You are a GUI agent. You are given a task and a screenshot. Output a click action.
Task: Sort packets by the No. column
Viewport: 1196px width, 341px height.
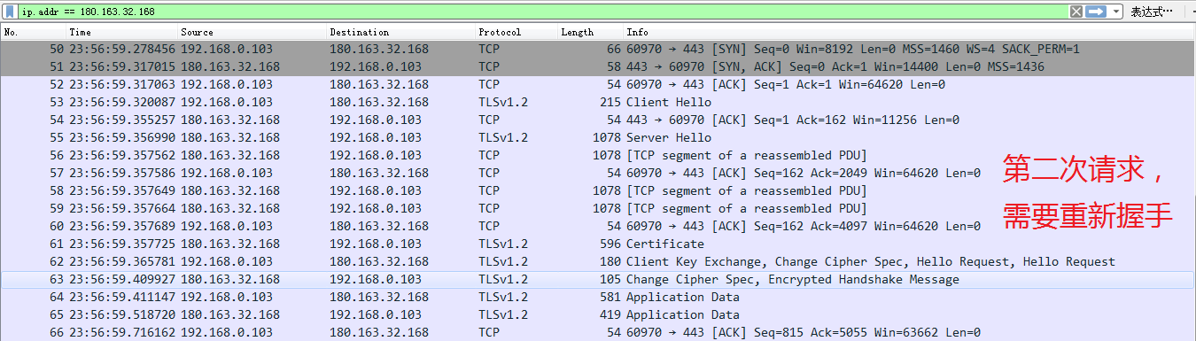34,32
